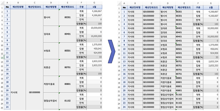The height and width of the screenshot is (111, 220).
Task: Click '차량이용료' in No 18 row, unmerged sheet
Action: coord(168,82)
